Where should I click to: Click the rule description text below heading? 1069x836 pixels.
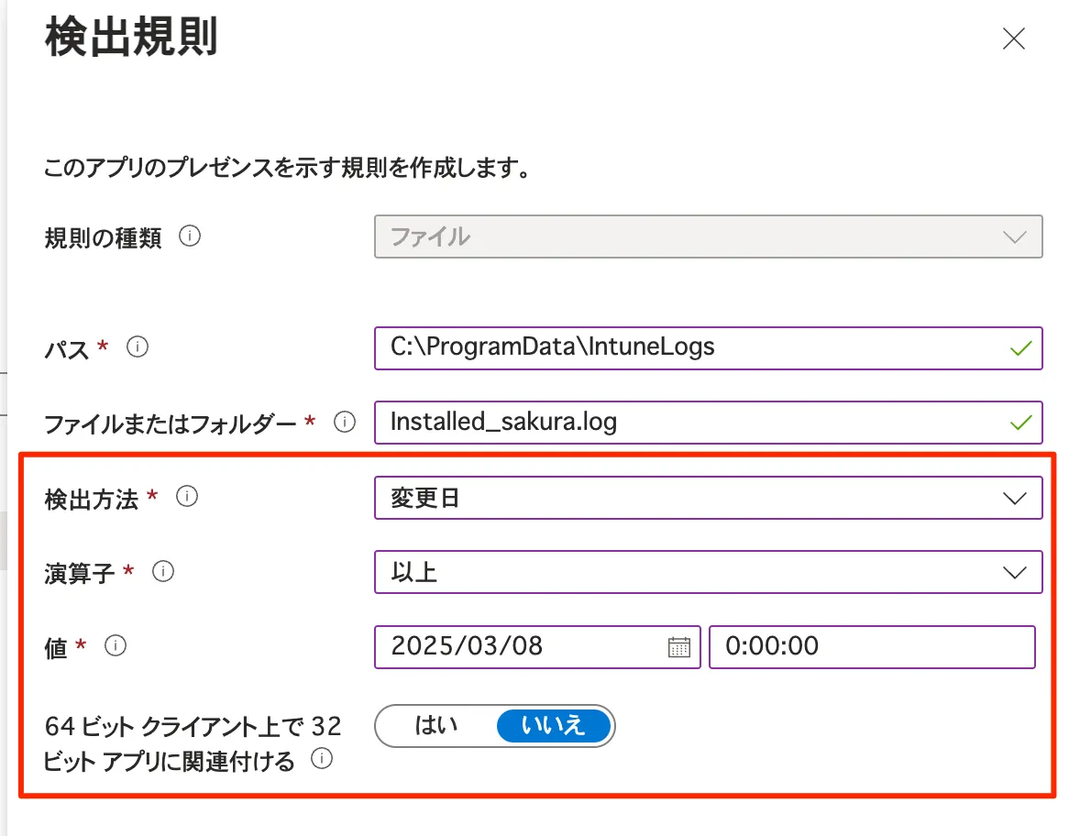287,170
